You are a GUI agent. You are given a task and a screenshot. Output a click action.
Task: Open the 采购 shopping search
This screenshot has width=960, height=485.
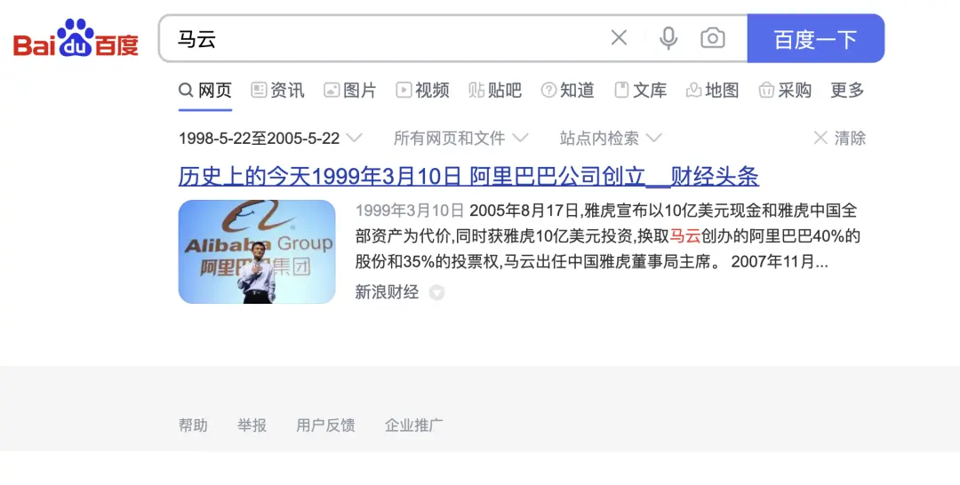click(785, 90)
